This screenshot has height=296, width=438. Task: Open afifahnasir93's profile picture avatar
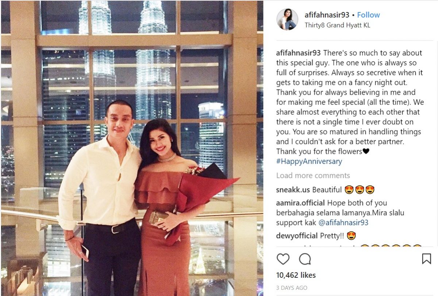(x=287, y=19)
